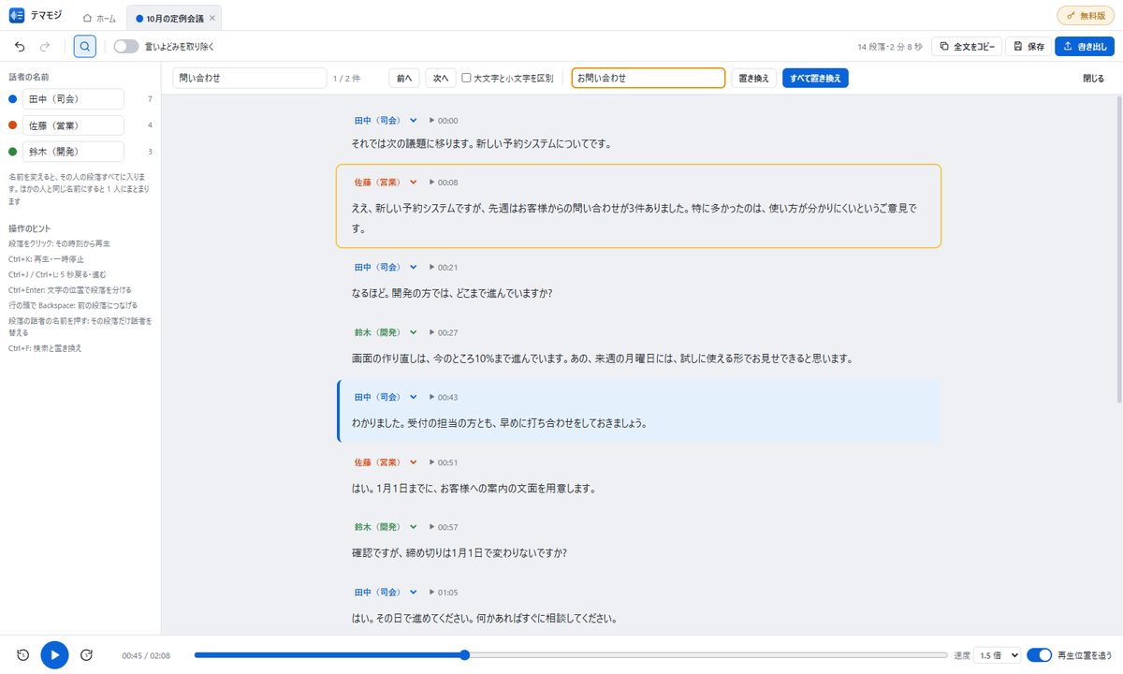Click すべて置き換え button
Image resolution: width=1123 pixels, height=674 pixels.
[815, 79]
